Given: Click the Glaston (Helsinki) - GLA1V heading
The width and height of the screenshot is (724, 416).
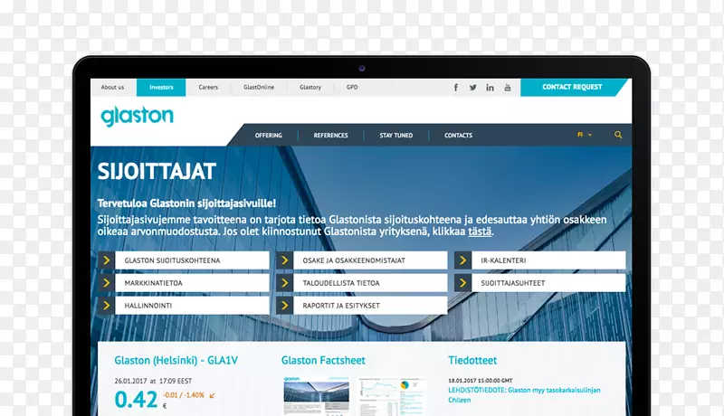Looking at the screenshot, I should [x=176, y=360].
